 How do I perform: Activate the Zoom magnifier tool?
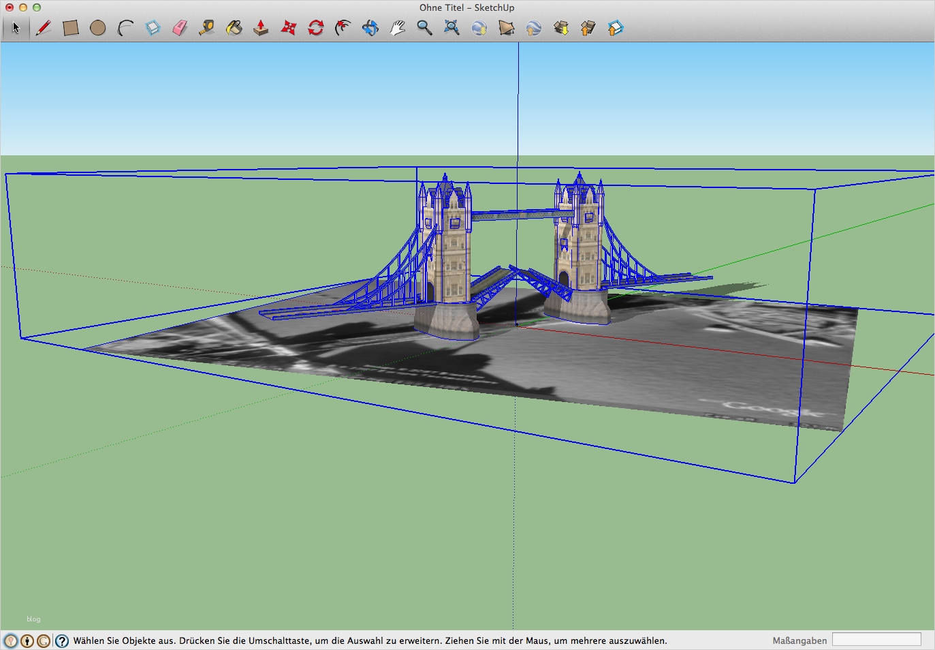(x=424, y=28)
